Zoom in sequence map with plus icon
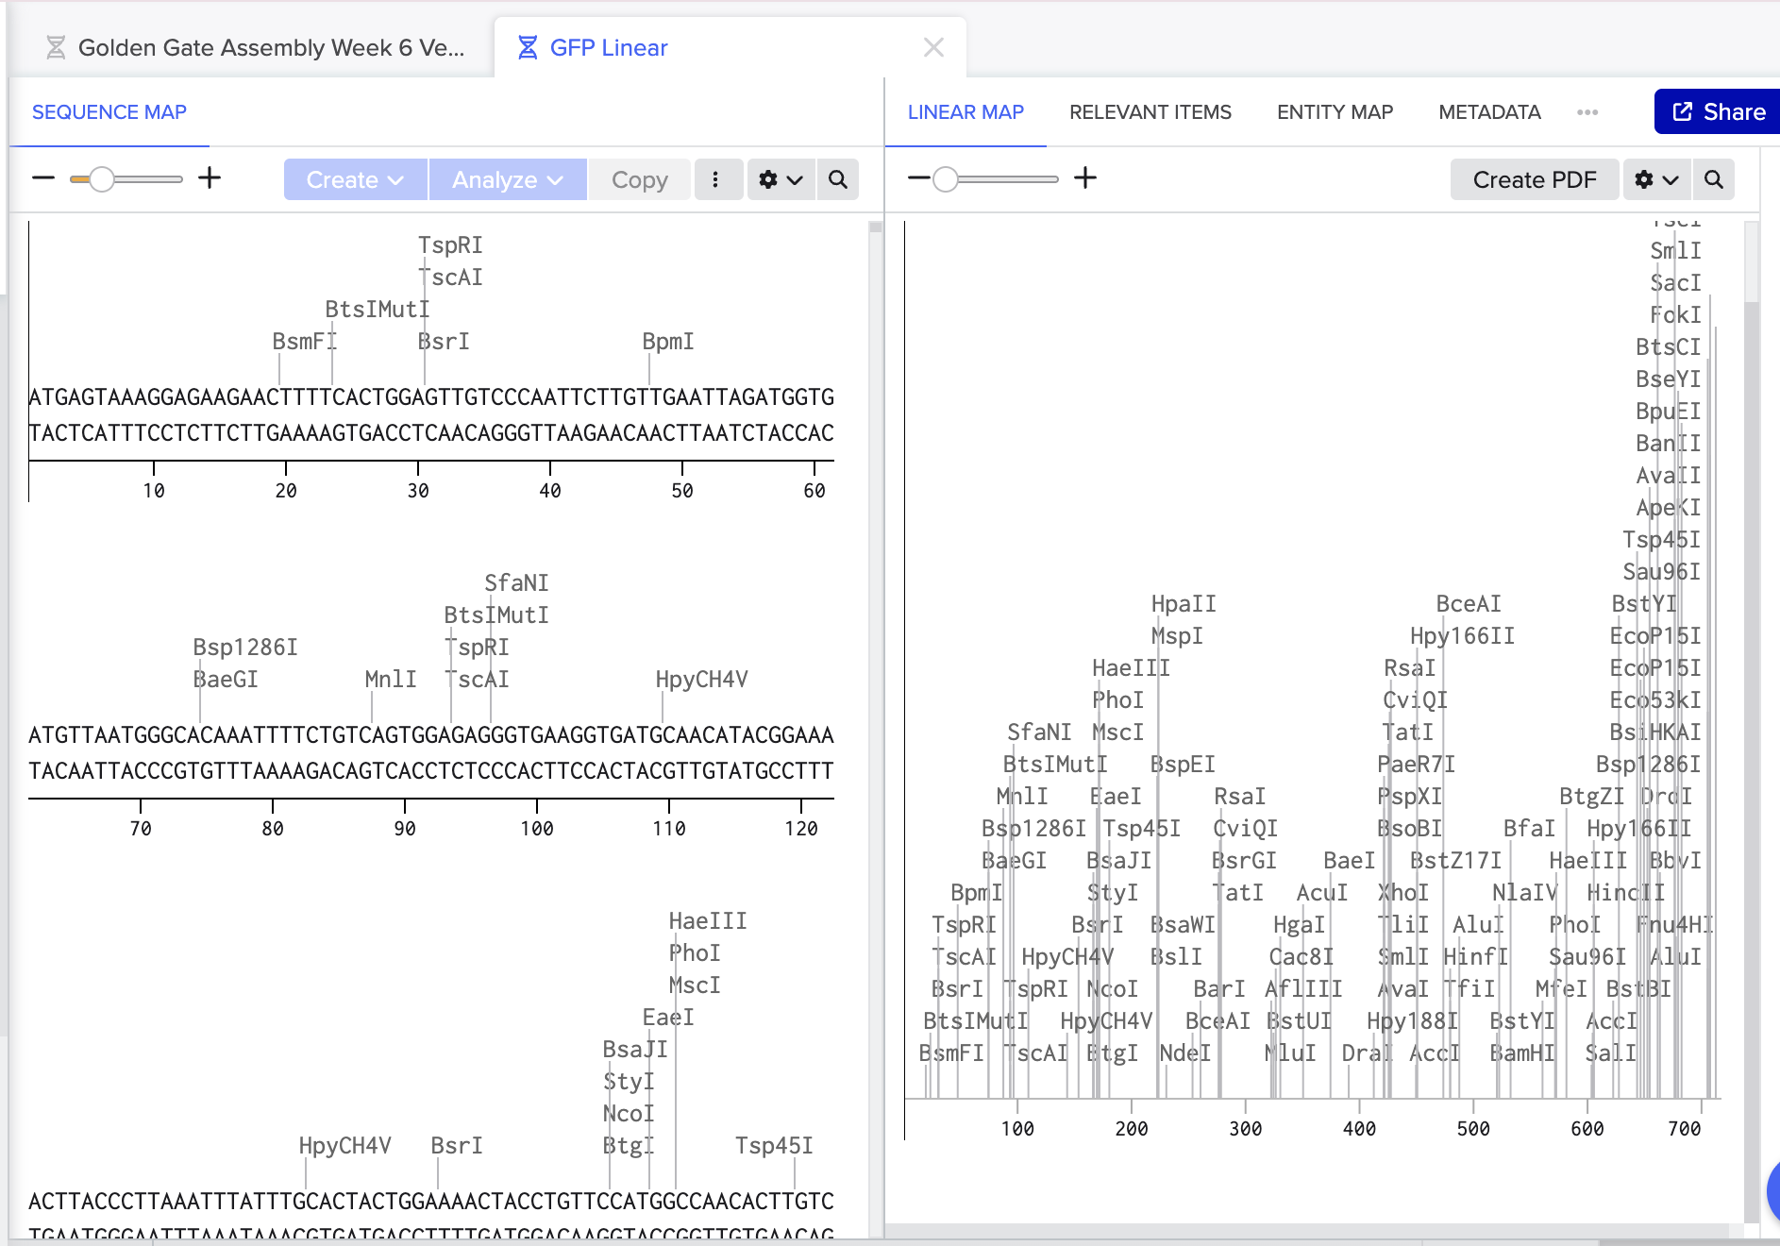The image size is (1780, 1246). pos(210,178)
